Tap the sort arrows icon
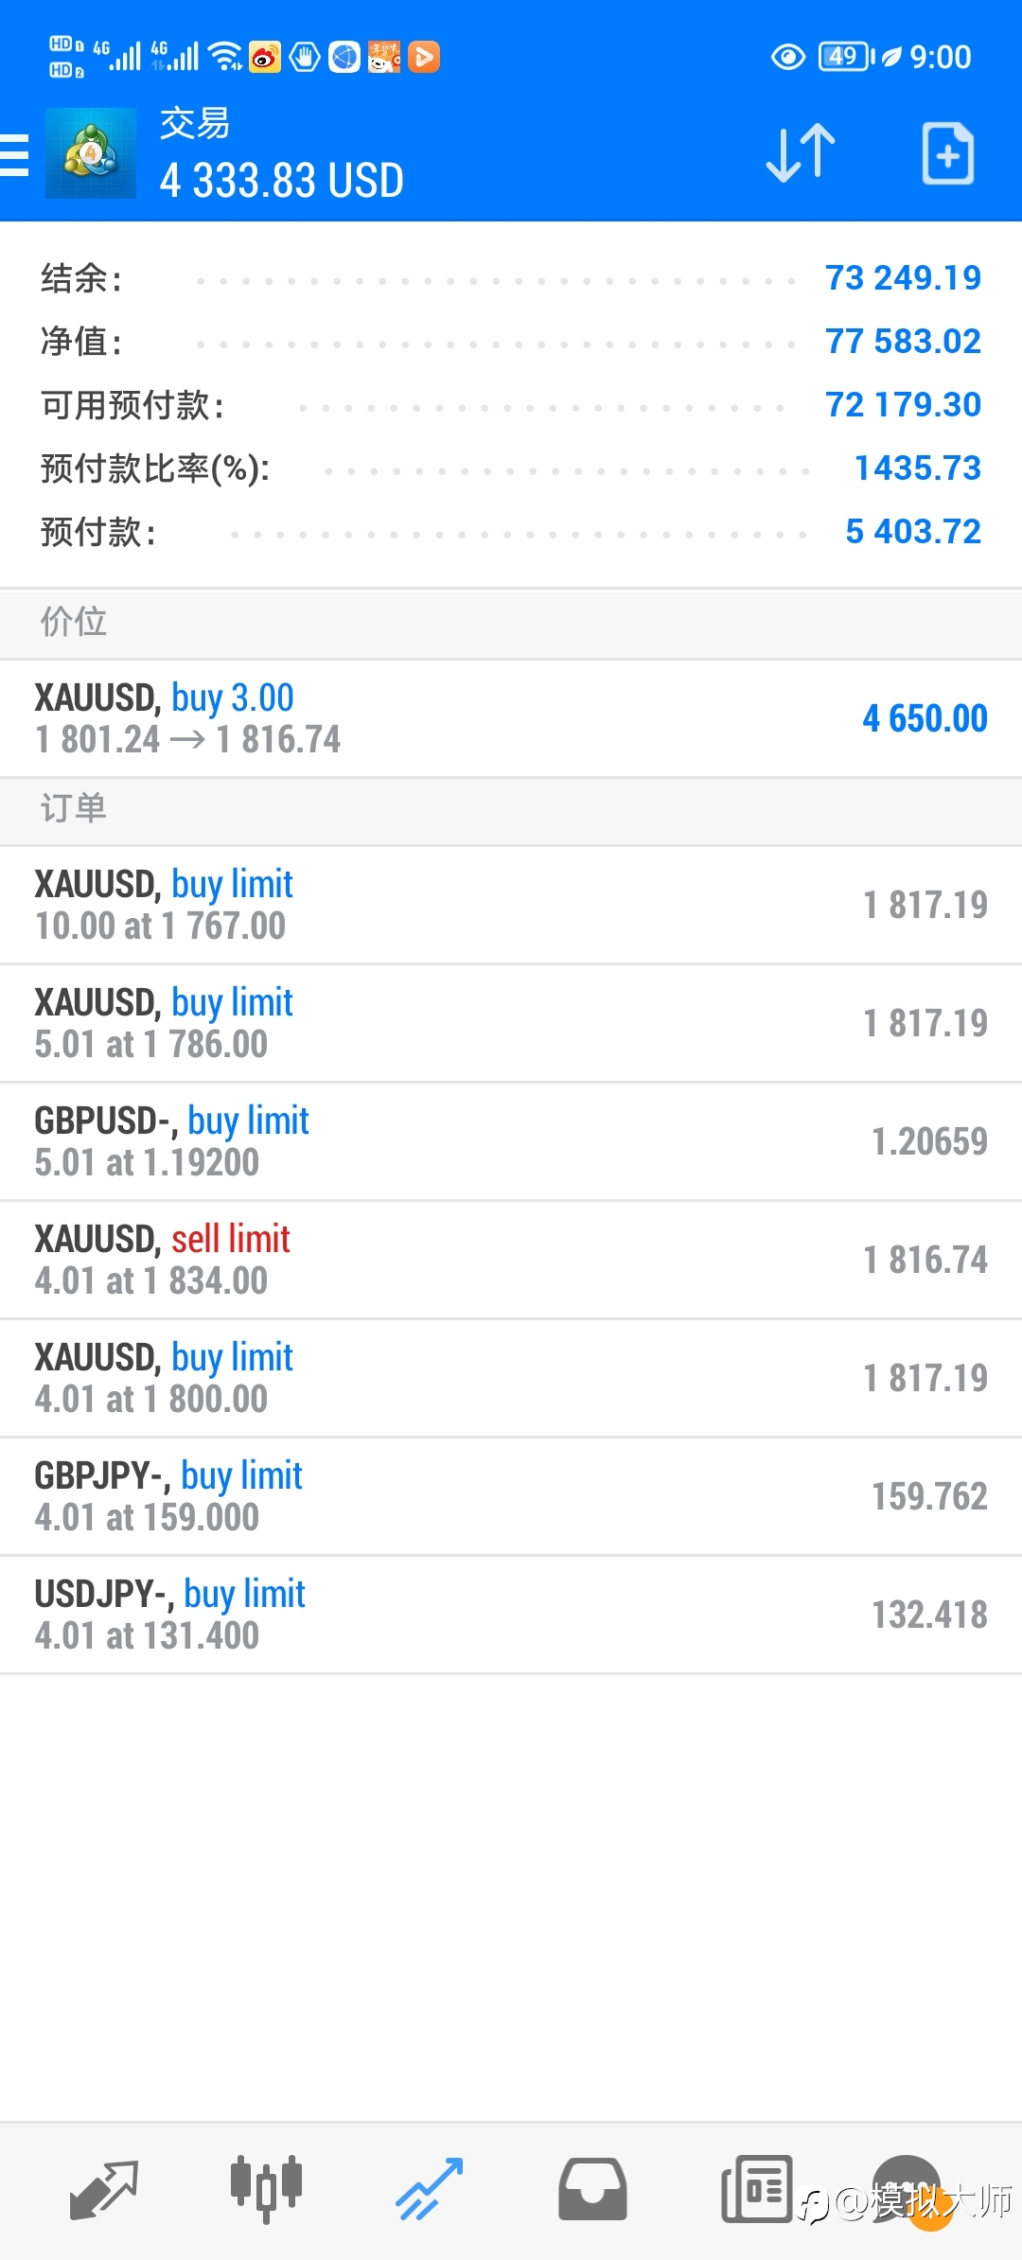 [801, 153]
